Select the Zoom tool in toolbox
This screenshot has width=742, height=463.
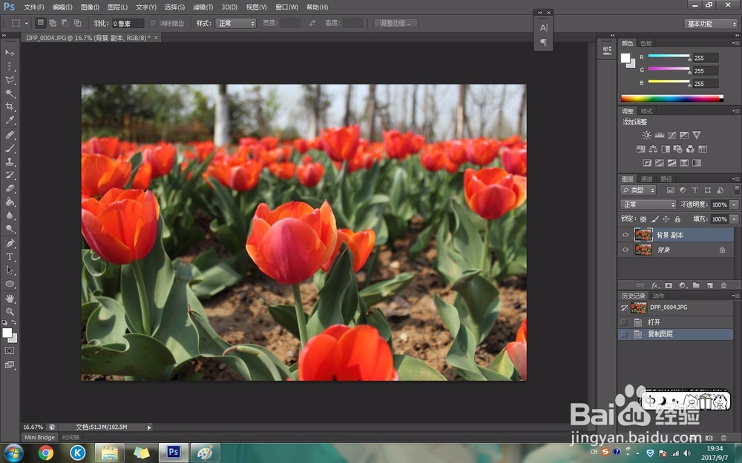(10, 311)
